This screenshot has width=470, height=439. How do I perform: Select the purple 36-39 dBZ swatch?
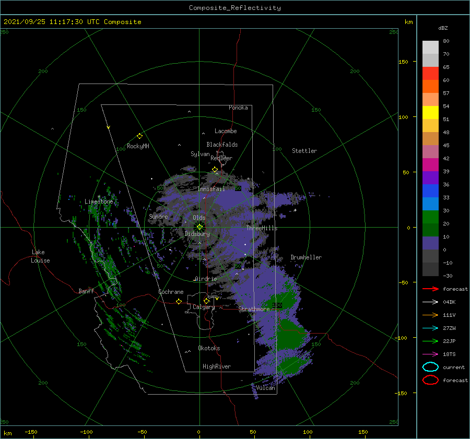click(430, 178)
